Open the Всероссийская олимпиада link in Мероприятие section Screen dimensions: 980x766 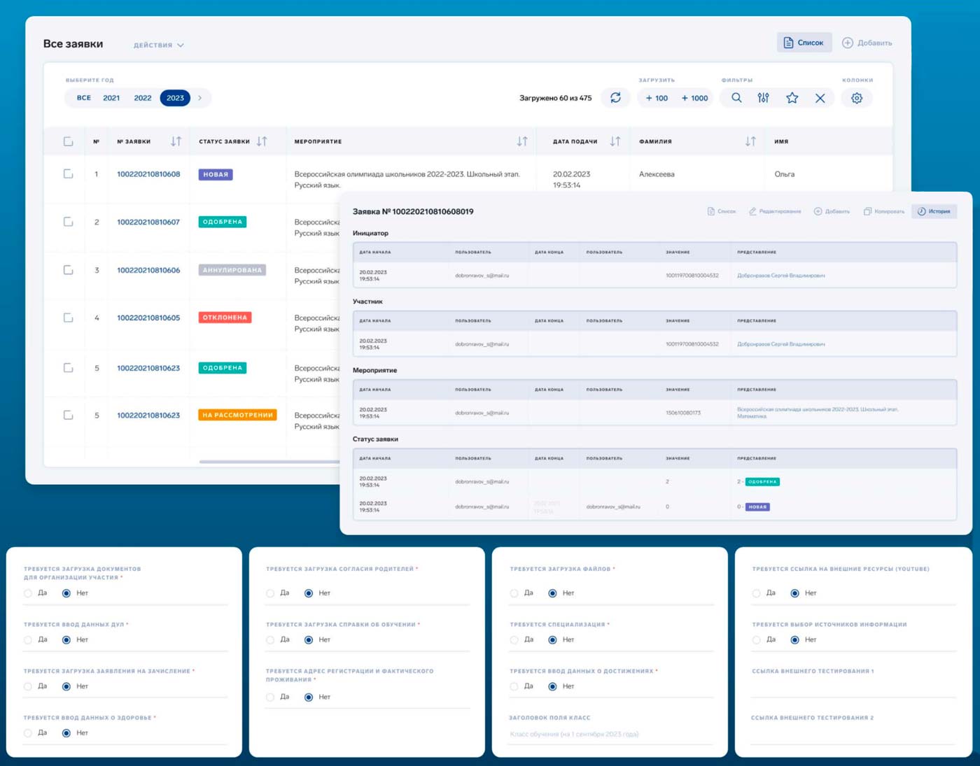(818, 413)
